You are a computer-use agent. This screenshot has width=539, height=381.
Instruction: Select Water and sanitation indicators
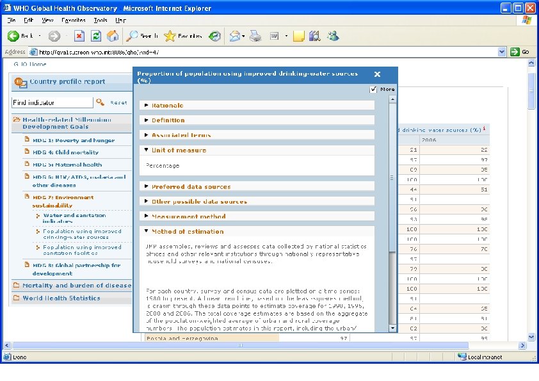(74, 218)
